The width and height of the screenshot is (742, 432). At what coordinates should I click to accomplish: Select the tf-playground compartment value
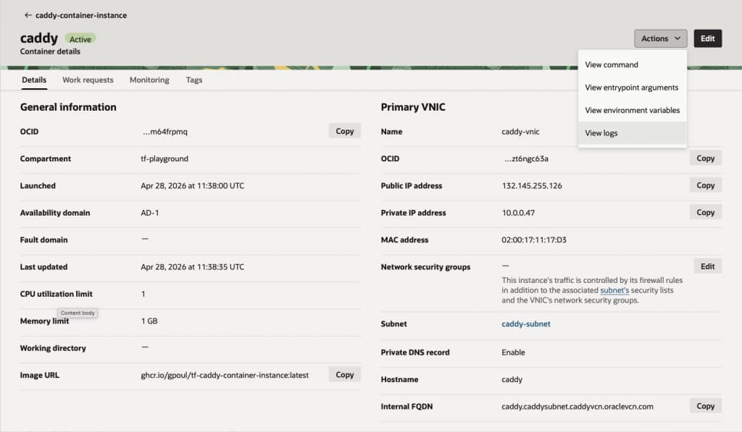click(164, 158)
